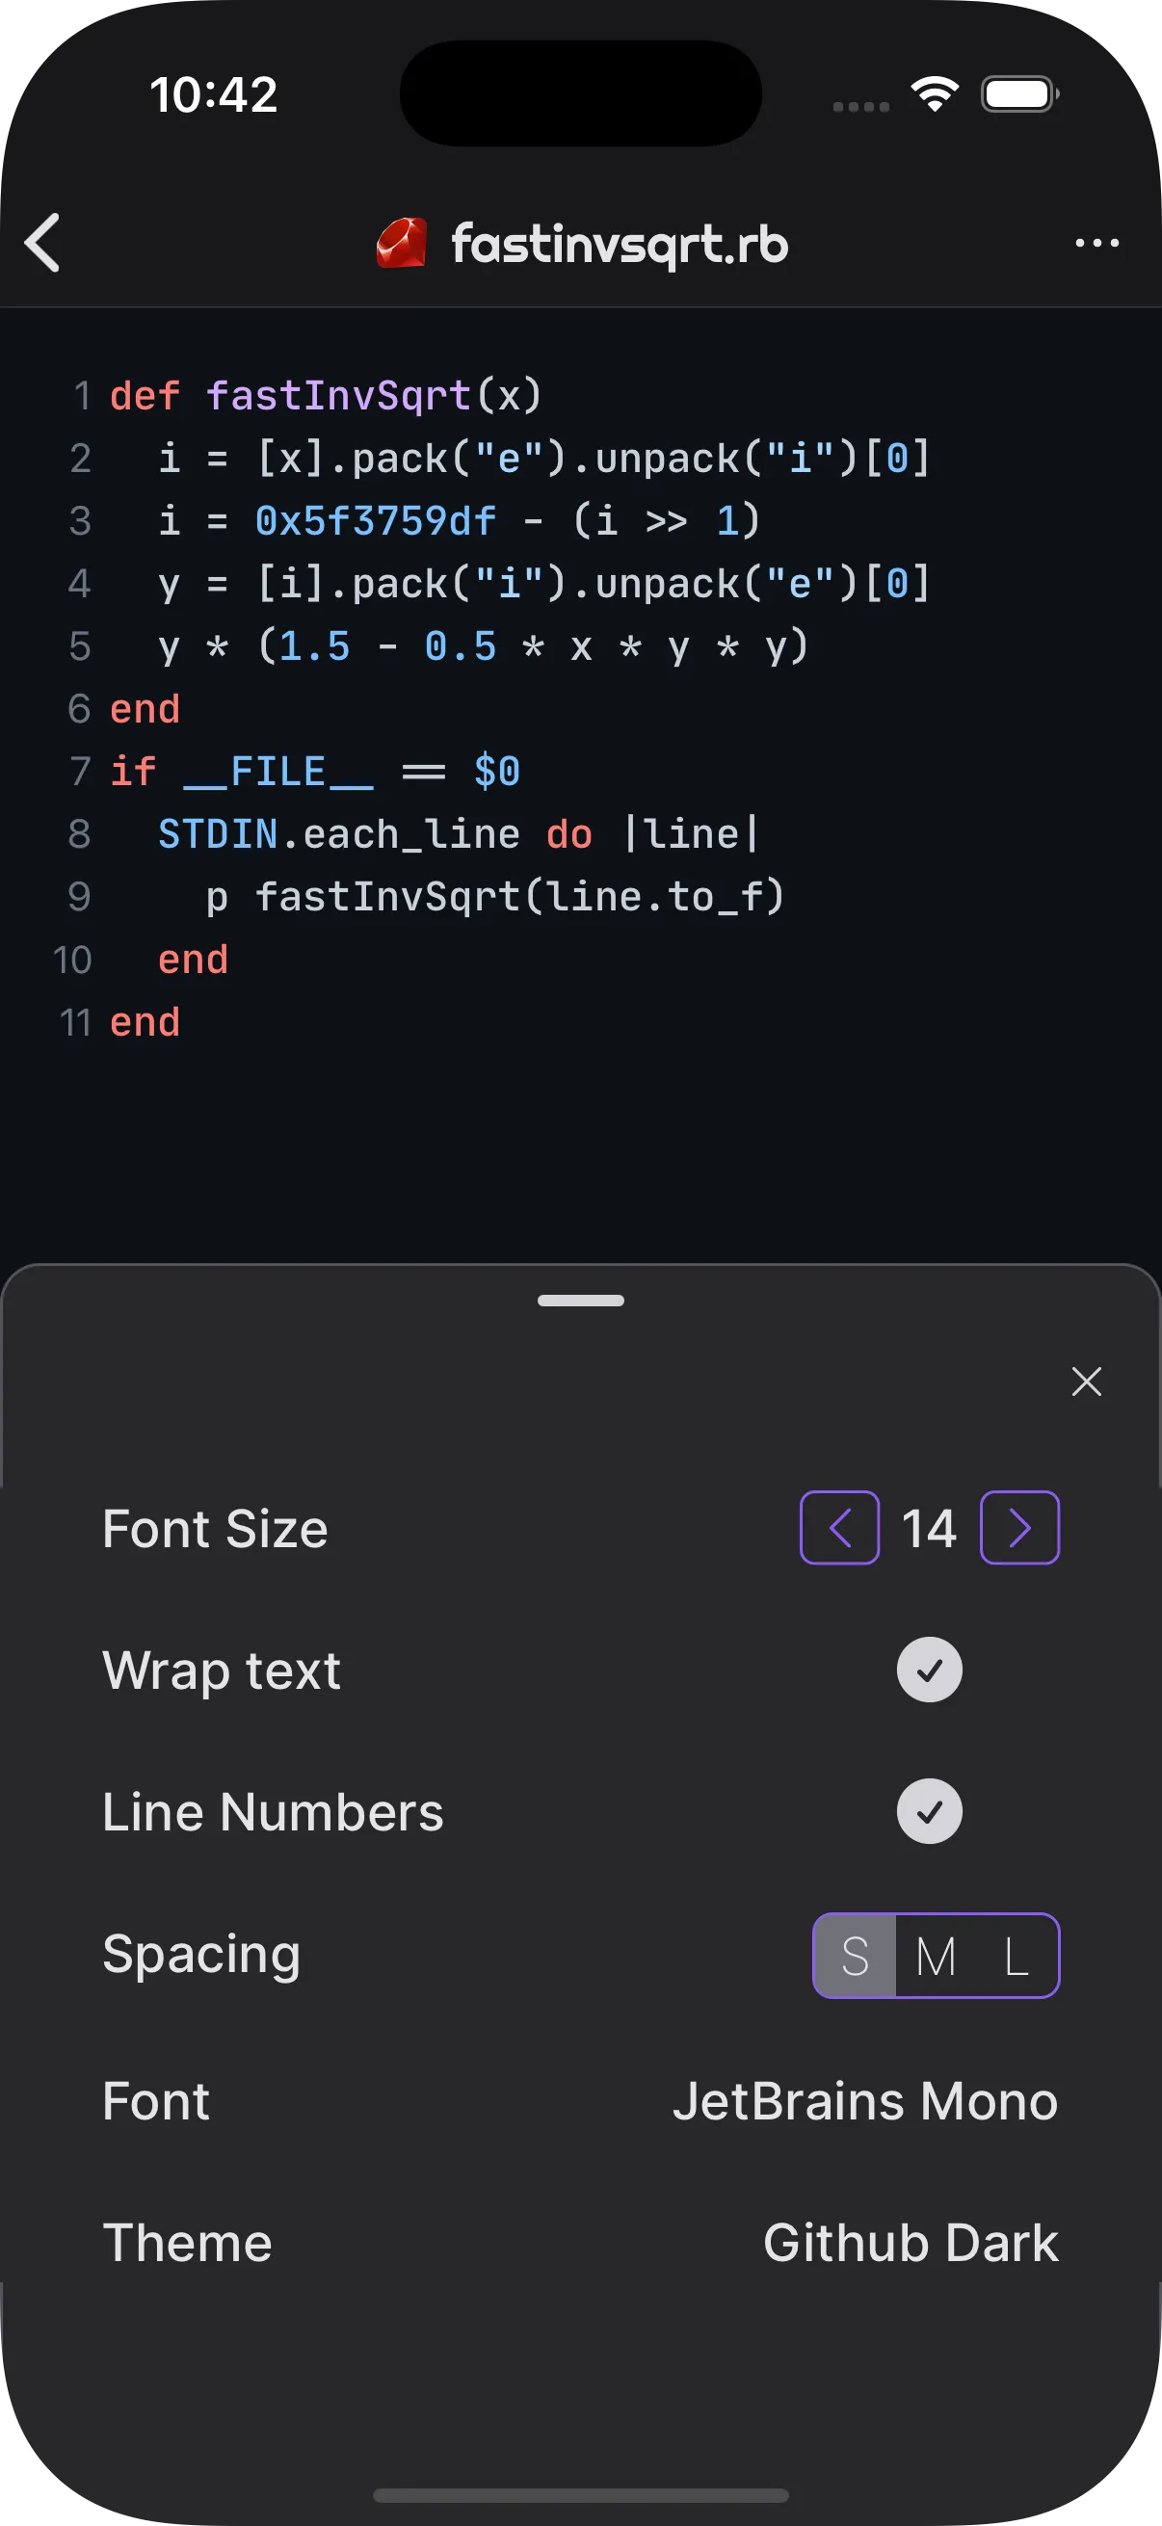This screenshot has height=2526, width=1162.
Task: Tap line 2 with pack("e").unpack("i")
Action: (544, 459)
